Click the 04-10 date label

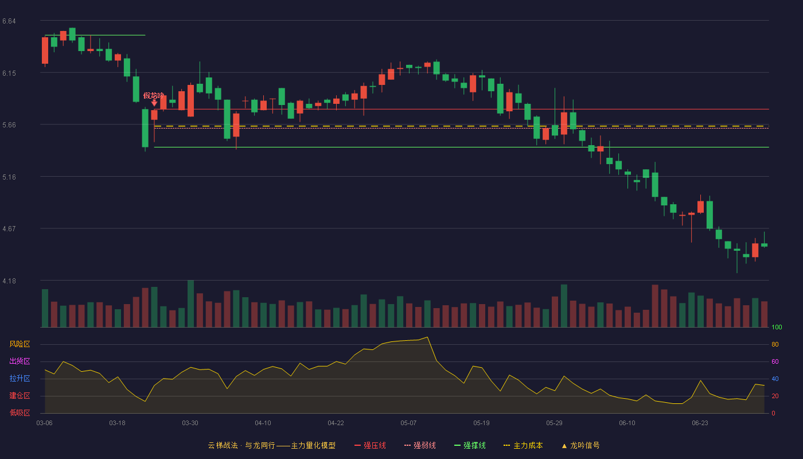tap(263, 423)
